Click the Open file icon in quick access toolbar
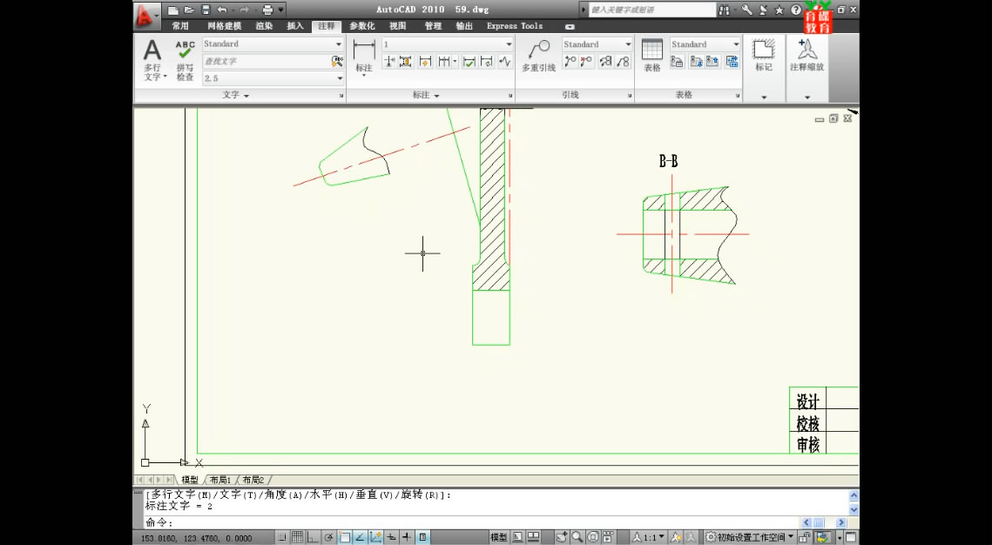The width and height of the screenshot is (992, 545). pyautogui.click(x=189, y=10)
